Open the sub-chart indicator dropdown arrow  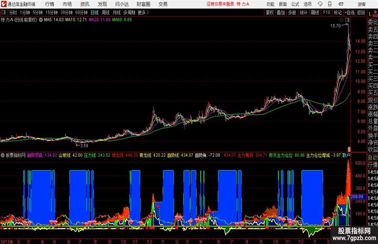click(x=2, y=155)
